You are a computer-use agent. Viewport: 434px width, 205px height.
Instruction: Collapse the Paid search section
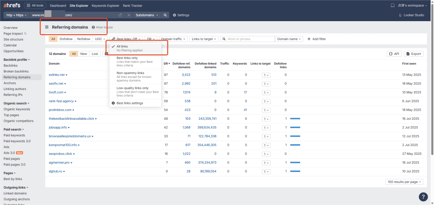click(14, 129)
